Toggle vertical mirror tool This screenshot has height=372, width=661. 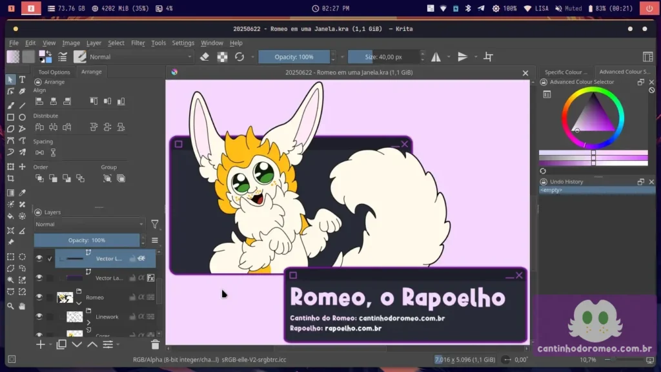(462, 57)
